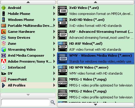Open the DV category
The width and height of the screenshot is (135, 108).
pyautogui.click(x=28, y=73)
